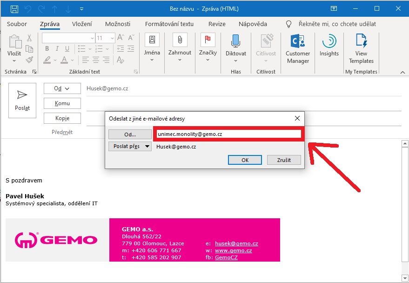
Task: Decrease font size with smaller A icon
Action: (x=131, y=38)
